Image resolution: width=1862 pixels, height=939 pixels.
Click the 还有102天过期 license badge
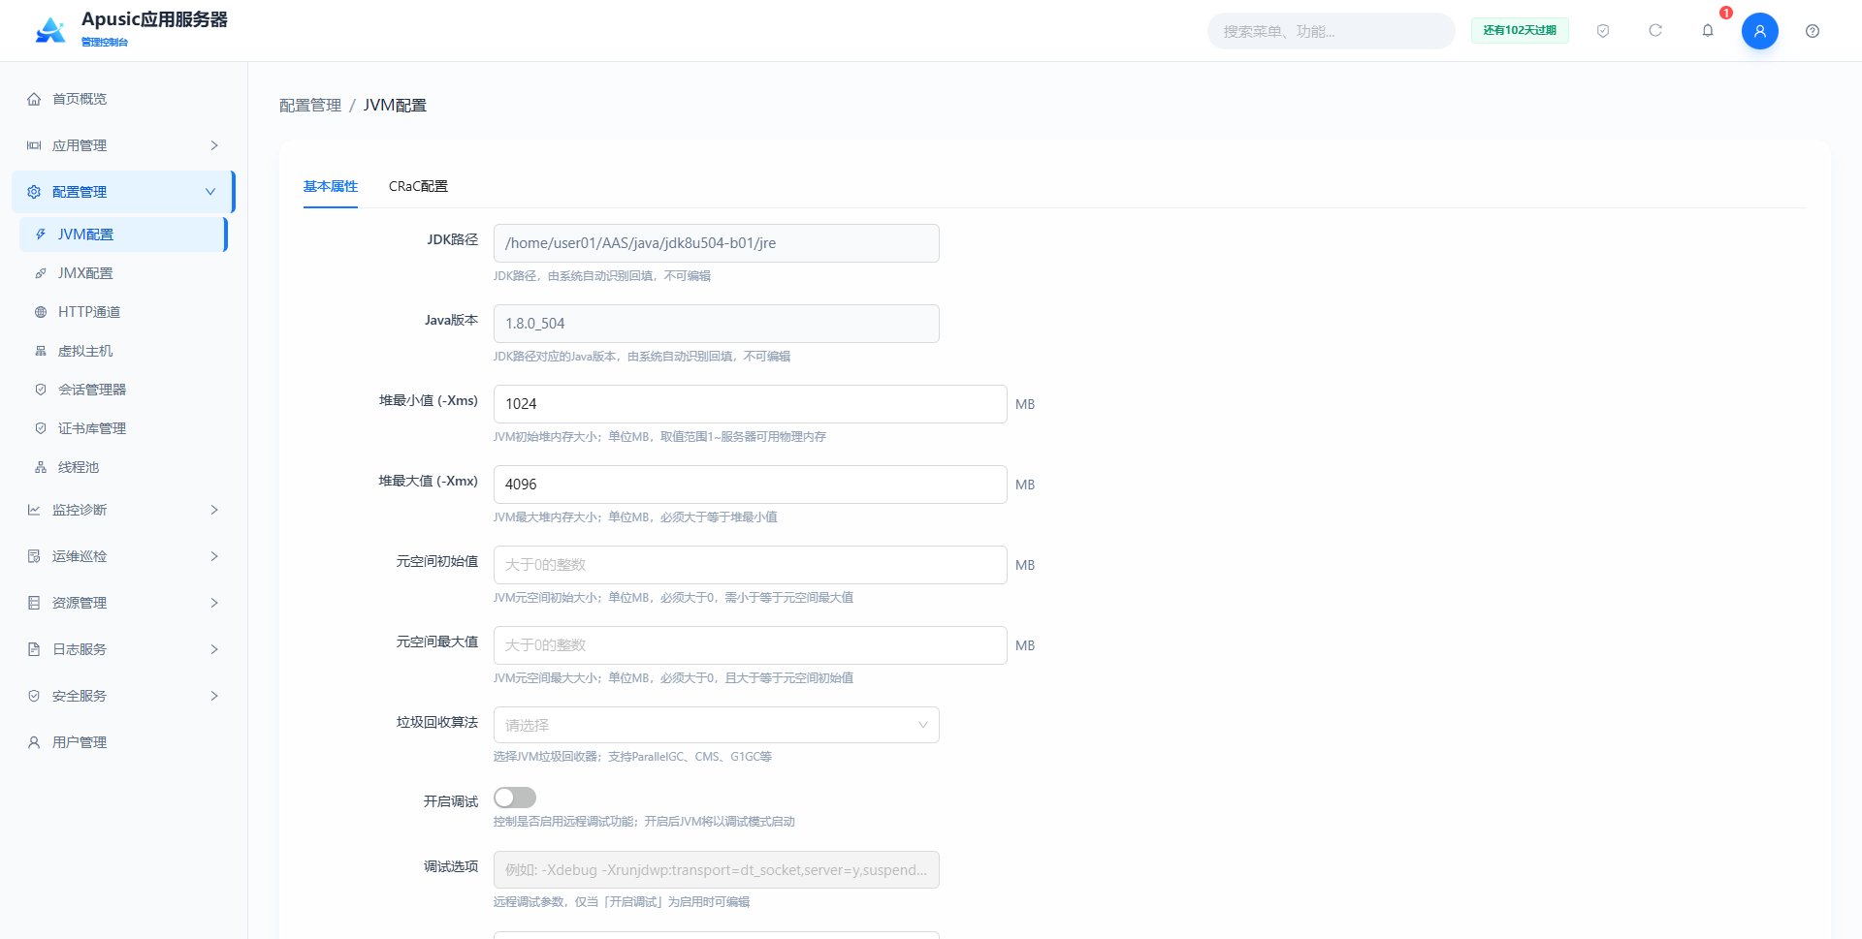(x=1520, y=31)
